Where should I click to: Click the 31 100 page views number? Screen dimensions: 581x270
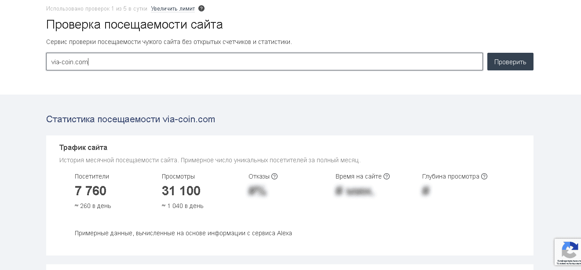pyautogui.click(x=181, y=191)
